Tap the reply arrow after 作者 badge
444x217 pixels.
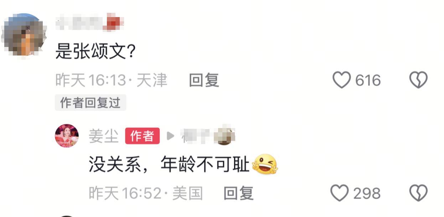(171, 136)
